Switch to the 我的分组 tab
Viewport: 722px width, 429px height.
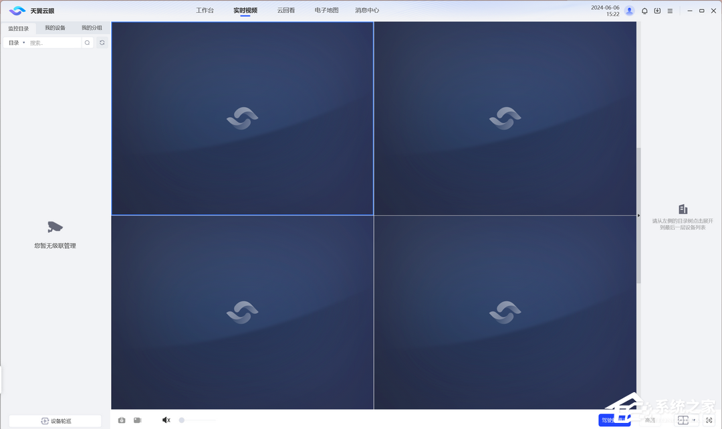[92, 27]
